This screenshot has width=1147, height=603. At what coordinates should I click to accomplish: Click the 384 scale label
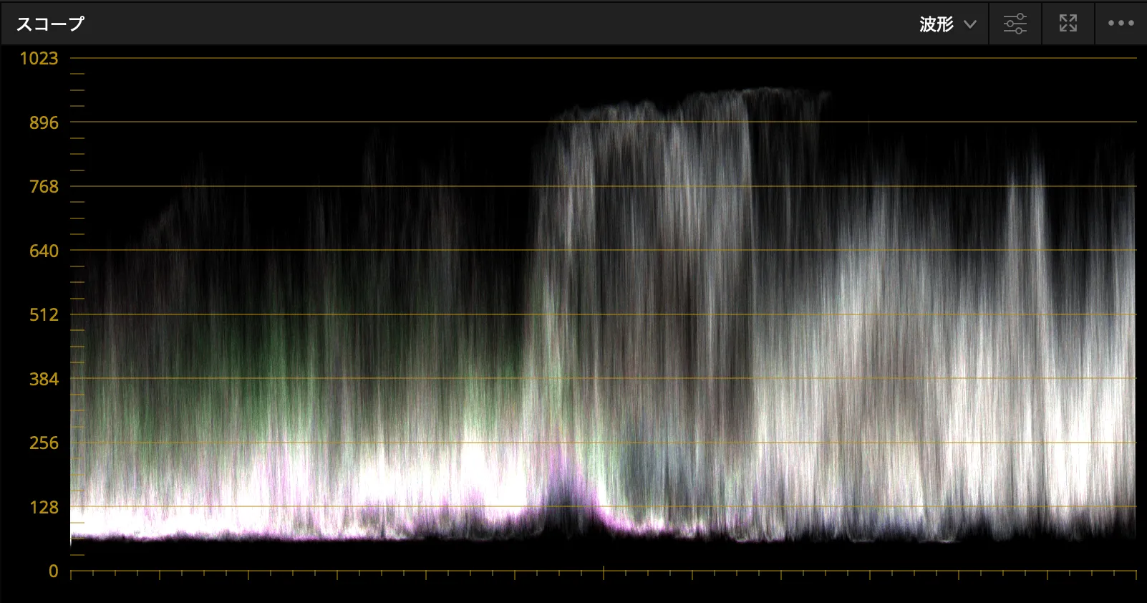(44, 380)
